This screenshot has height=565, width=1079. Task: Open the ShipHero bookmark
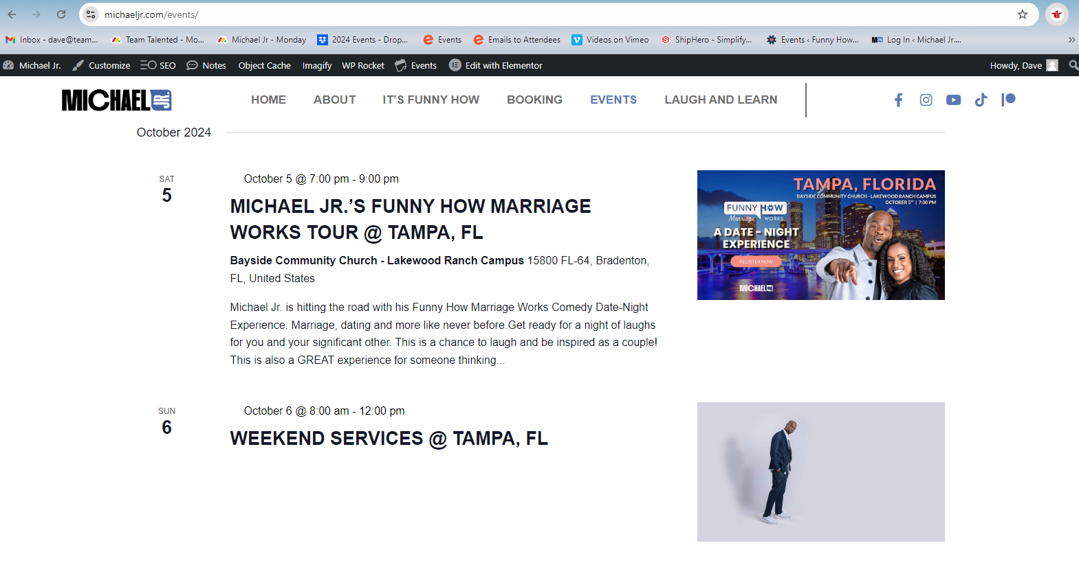tap(706, 40)
